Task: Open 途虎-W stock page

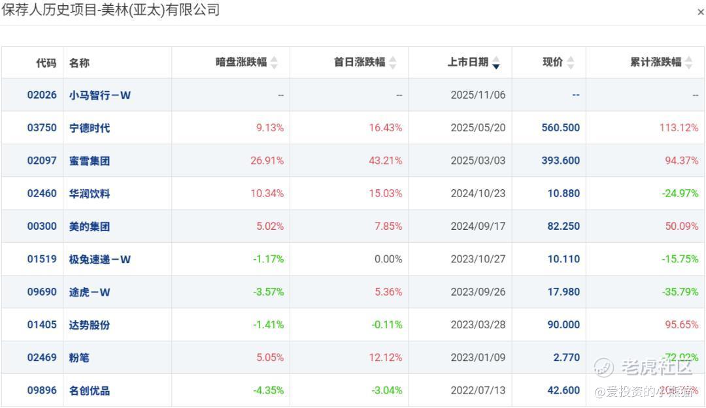Action: [x=89, y=292]
